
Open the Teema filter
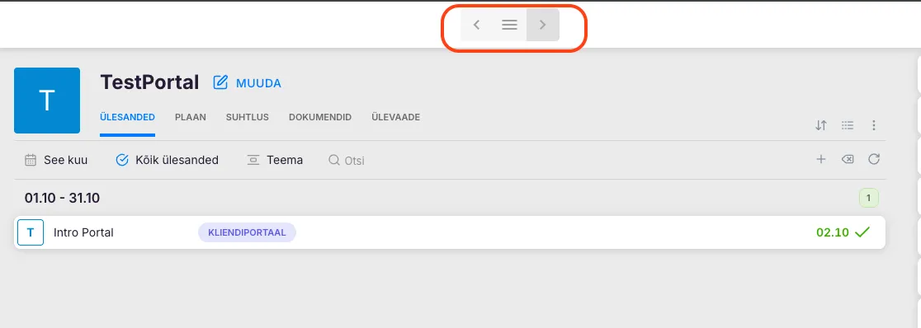(x=275, y=160)
